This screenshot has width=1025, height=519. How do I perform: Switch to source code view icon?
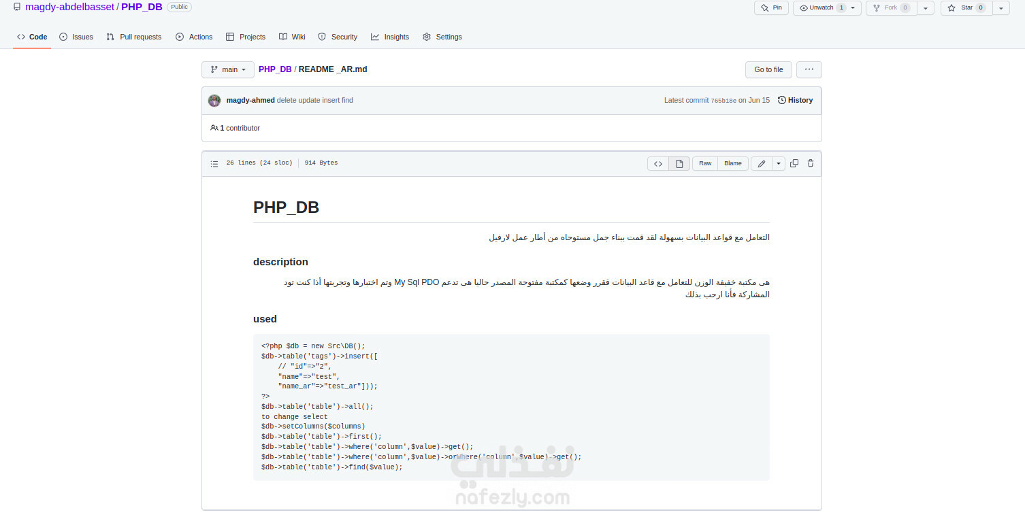[658, 163]
